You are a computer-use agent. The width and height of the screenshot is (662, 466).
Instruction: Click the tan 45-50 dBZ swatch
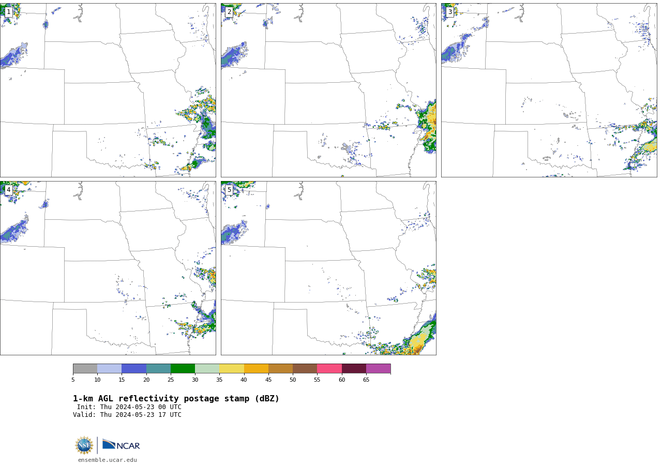pyautogui.click(x=280, y=369)
